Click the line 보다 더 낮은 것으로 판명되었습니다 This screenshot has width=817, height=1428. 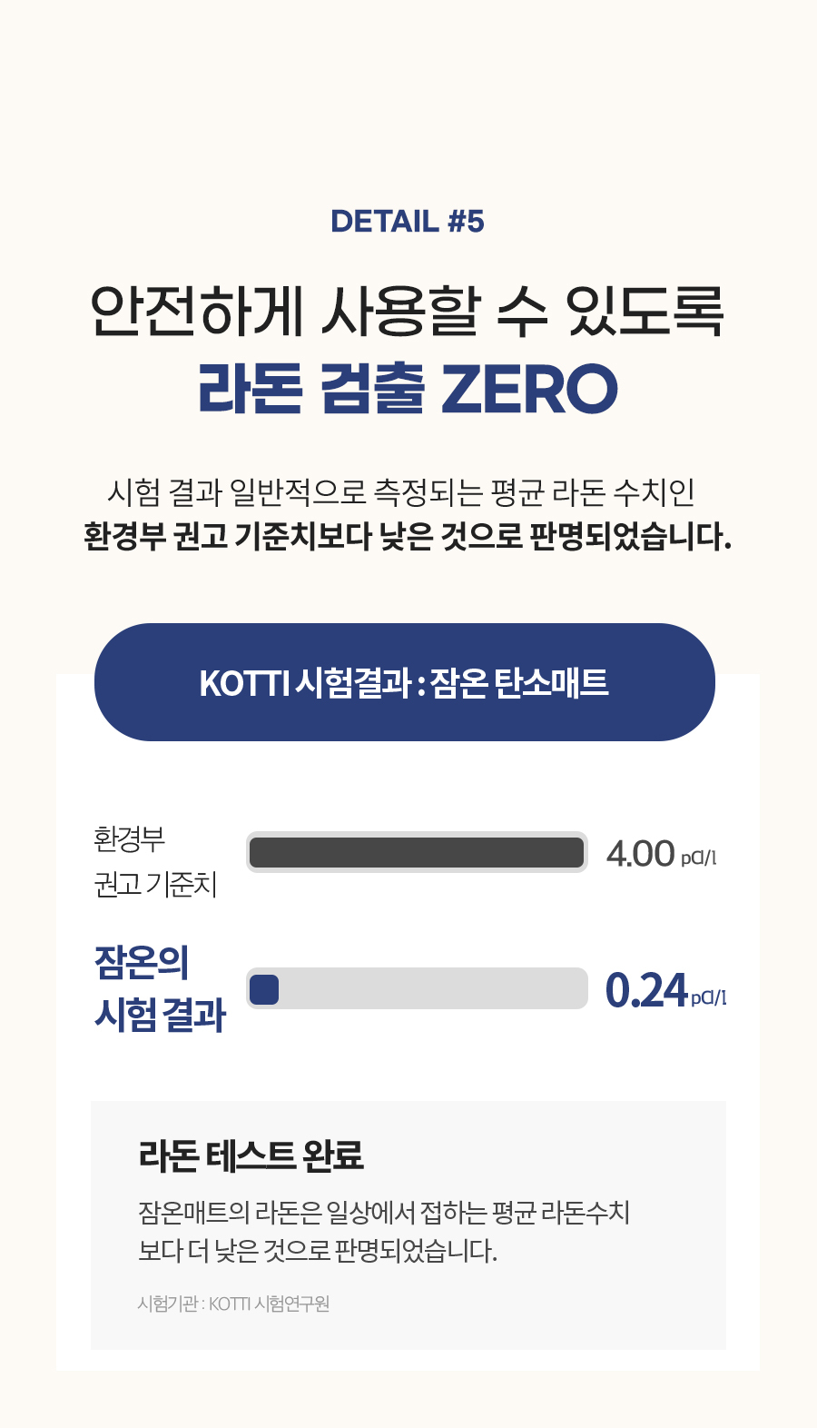point(318,1252)
